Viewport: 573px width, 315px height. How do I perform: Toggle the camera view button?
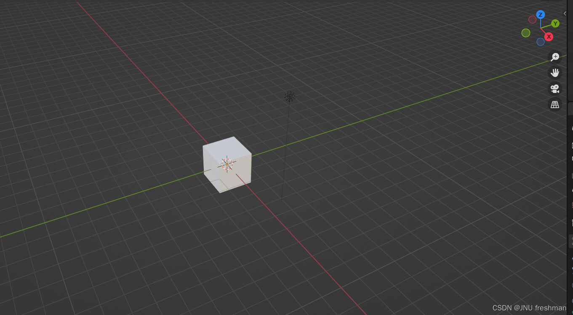555,88
